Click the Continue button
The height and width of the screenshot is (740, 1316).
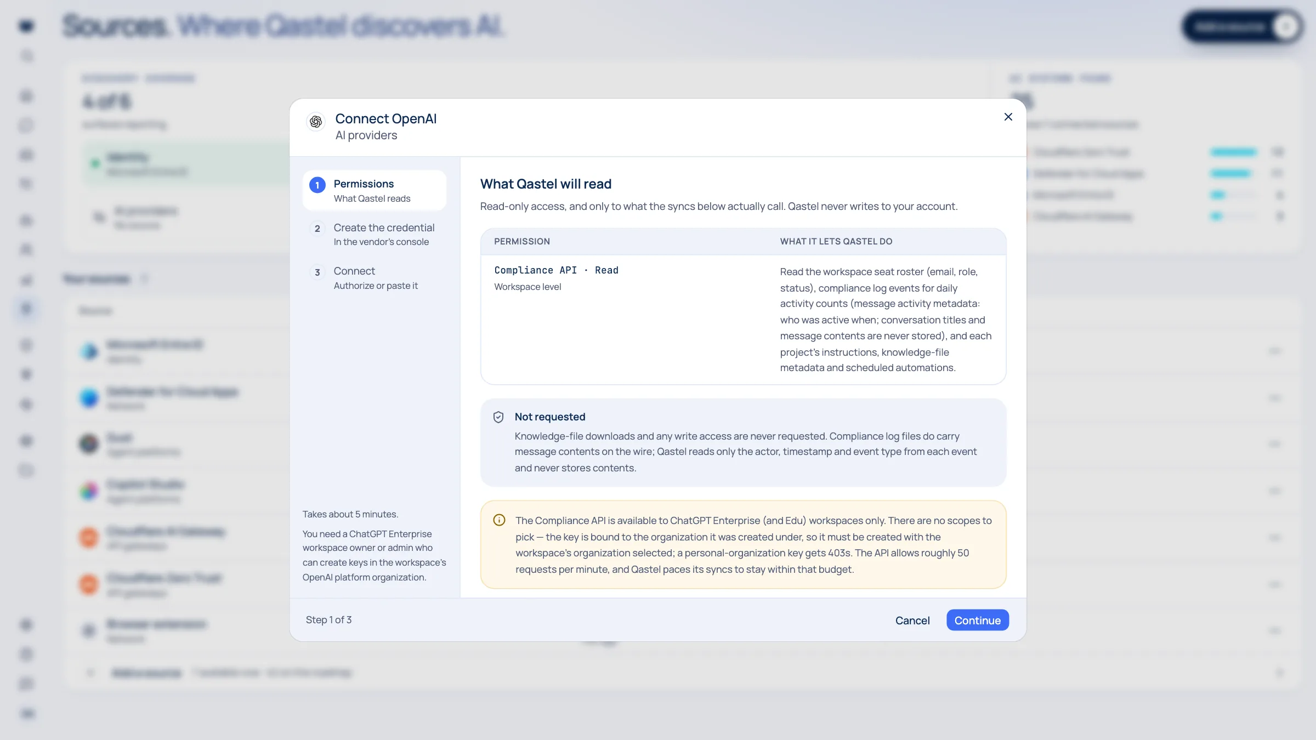pos(977,620)
